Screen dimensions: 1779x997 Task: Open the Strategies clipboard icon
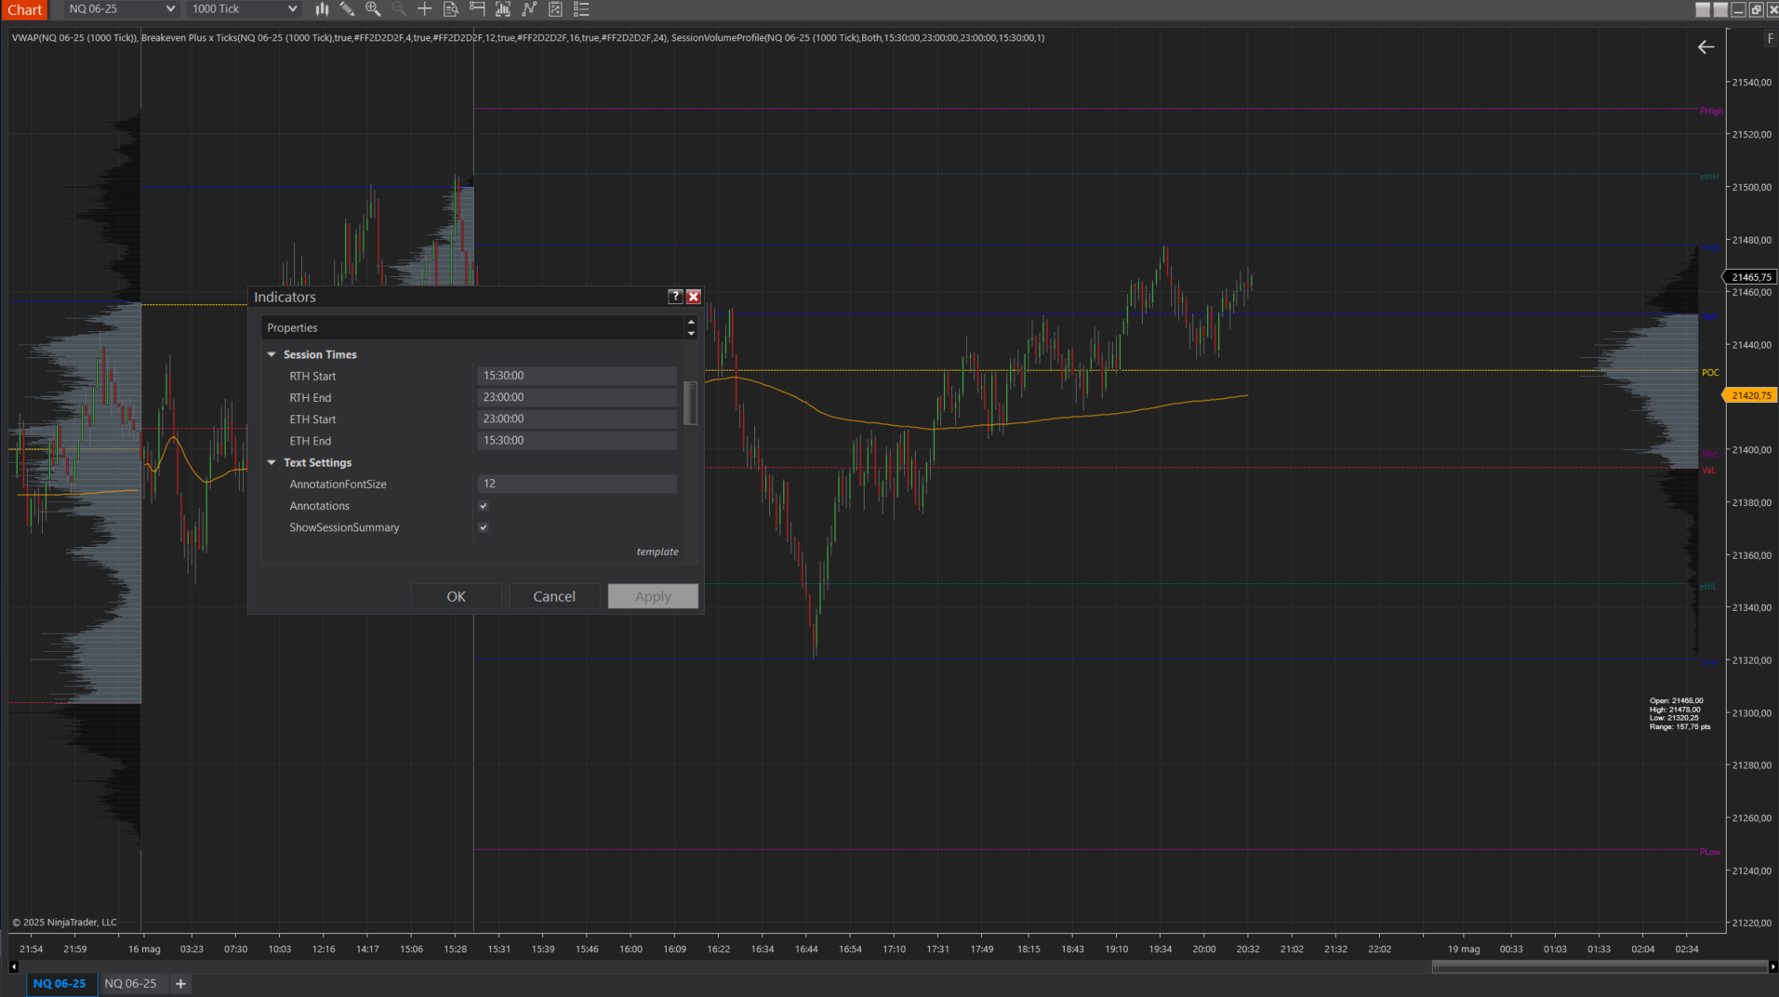(555, 8)
